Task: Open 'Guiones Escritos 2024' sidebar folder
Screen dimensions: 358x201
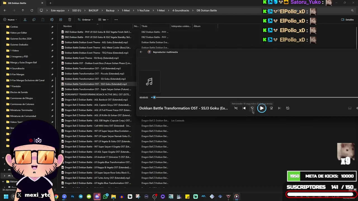Action: [x=21, y=39]
